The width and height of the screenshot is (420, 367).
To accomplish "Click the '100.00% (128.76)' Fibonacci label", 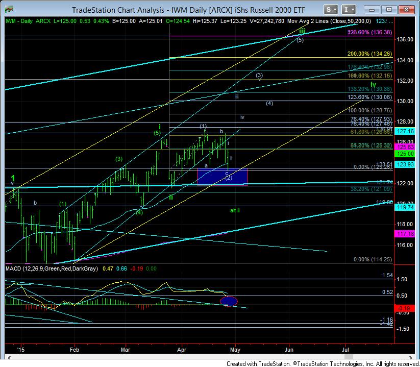I will point(369,110).
